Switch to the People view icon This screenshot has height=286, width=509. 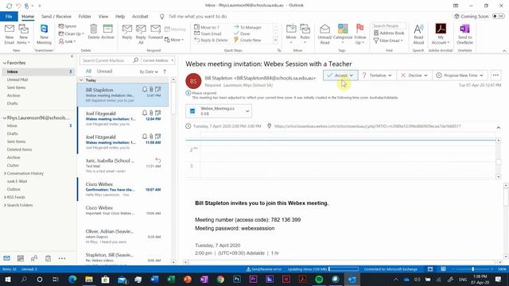(34, 258)
